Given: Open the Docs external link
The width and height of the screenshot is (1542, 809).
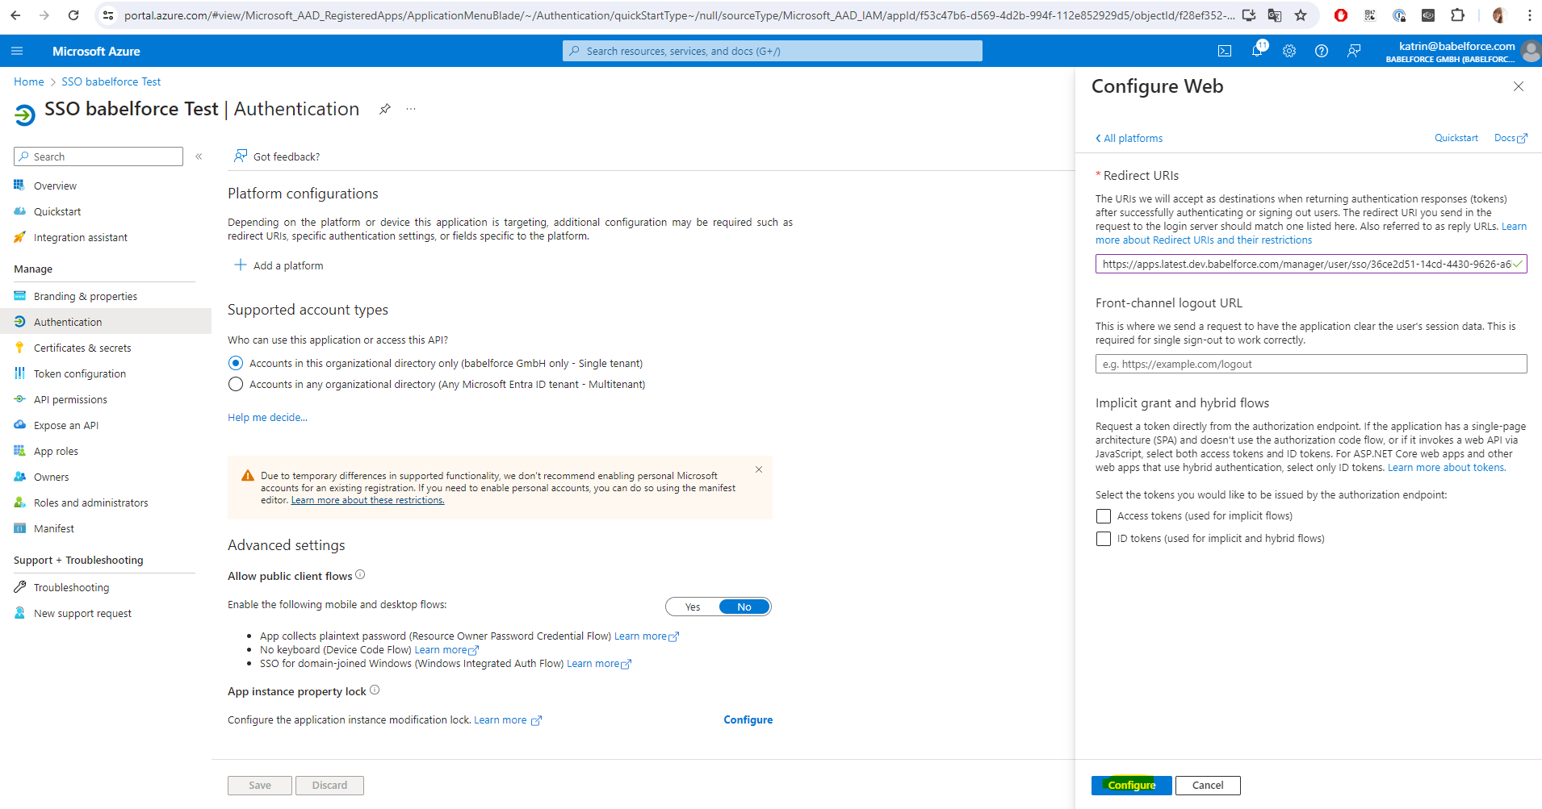Looking at the screenshot, I should click(x=1510, y=138).
